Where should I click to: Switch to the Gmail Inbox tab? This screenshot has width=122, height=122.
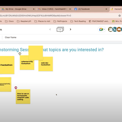coord(54,9)
